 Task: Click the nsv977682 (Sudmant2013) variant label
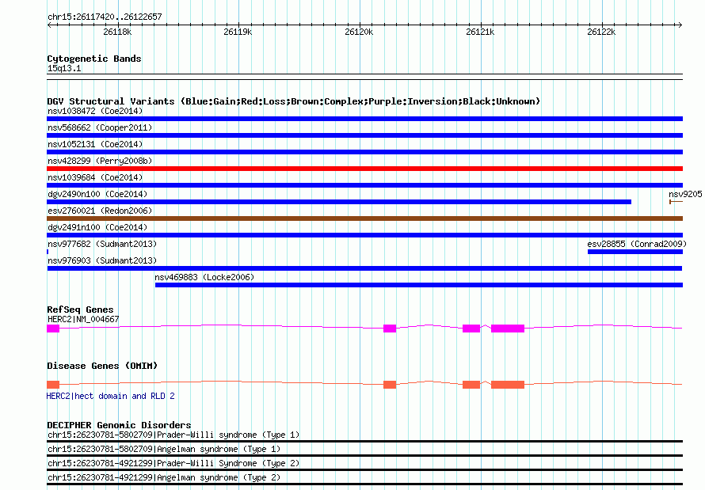tap(102, 244)
